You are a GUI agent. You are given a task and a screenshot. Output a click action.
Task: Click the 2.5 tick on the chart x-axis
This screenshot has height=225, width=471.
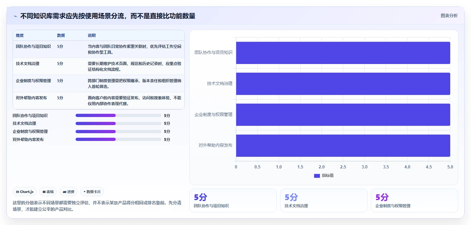point(343,167)
